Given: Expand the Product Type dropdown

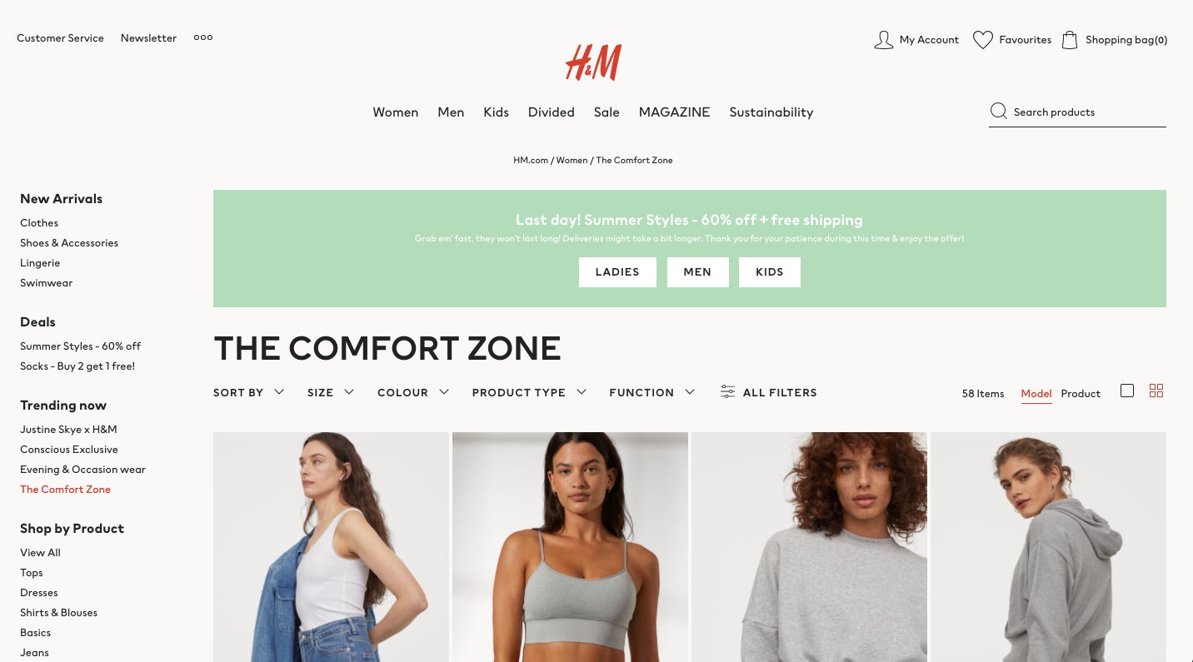Looking at the screenshot, I should point(529,392).
